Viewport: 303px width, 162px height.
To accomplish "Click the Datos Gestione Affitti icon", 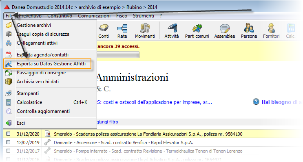I will click(x=9, y=64).
